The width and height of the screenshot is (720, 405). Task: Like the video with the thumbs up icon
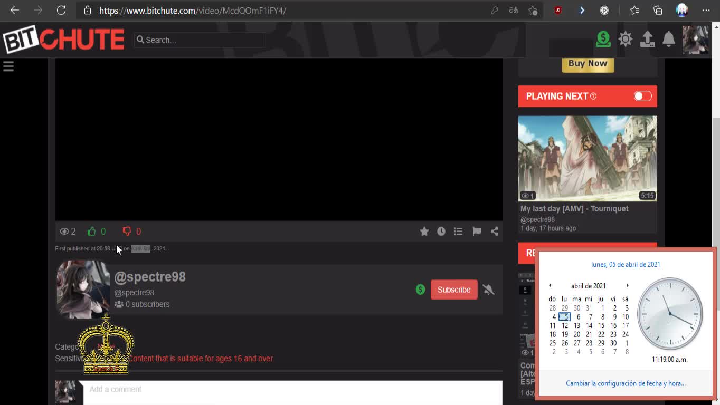pyautogui.click(x=92, y=231)
